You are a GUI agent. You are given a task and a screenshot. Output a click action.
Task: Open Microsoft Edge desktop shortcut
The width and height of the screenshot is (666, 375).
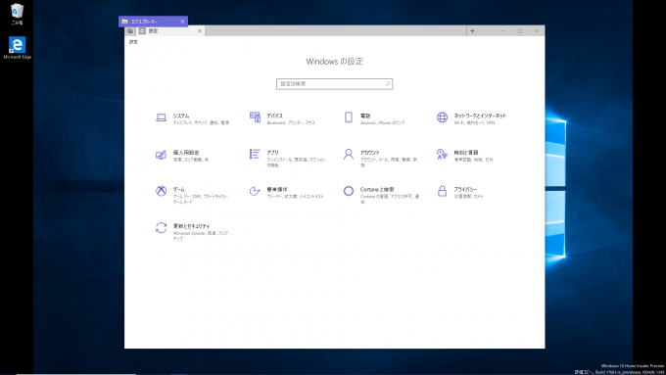[17, 48]
